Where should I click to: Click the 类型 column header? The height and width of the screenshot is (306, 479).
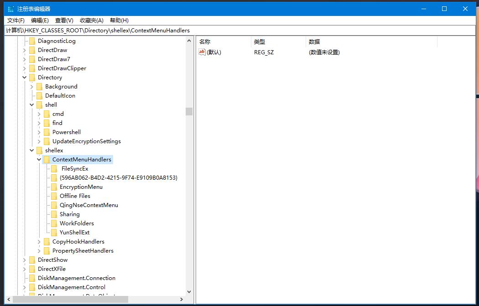(278, 41)
